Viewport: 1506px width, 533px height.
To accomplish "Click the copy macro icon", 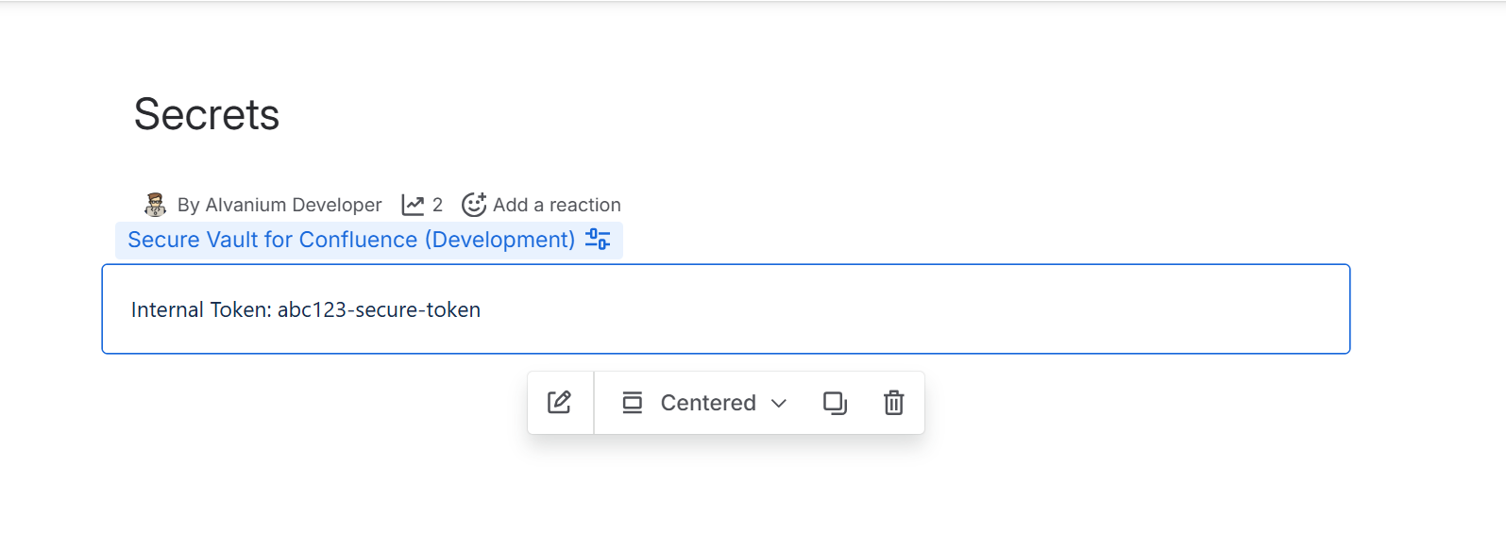I will [835, 403].
